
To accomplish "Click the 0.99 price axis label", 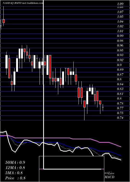I will (x=120, y=36).
